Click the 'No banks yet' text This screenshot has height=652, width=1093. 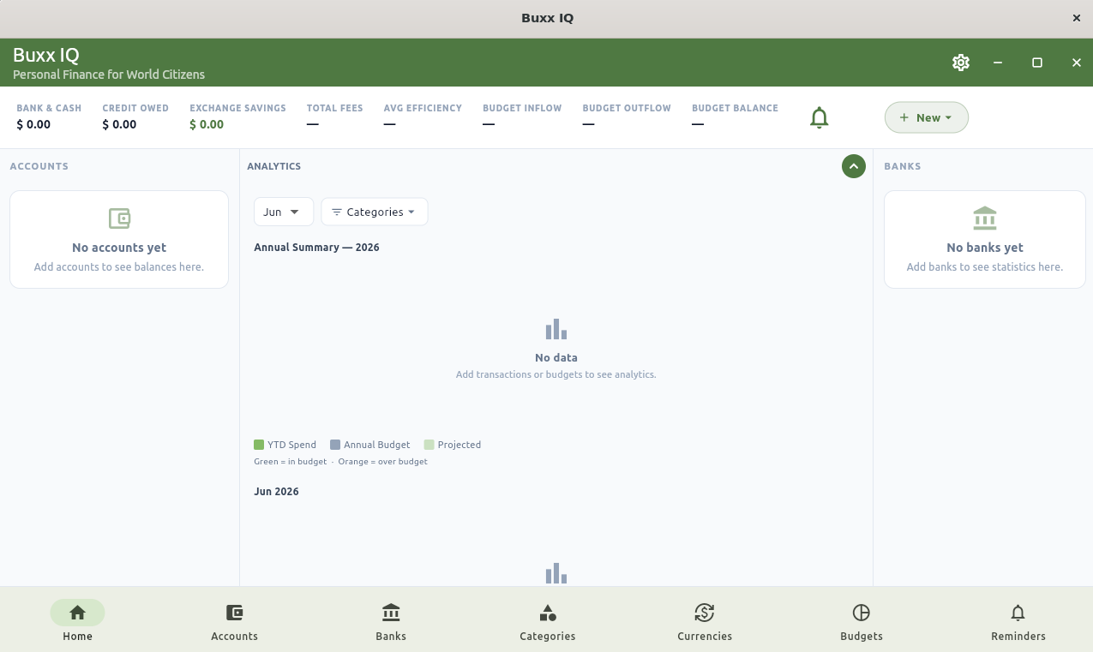pyautogui.click(x=985, y=248)
